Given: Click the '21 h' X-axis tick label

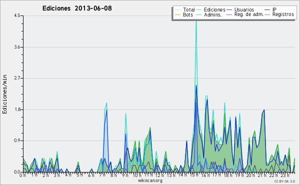Looking at the screenshot, I should tap(262, 175).
